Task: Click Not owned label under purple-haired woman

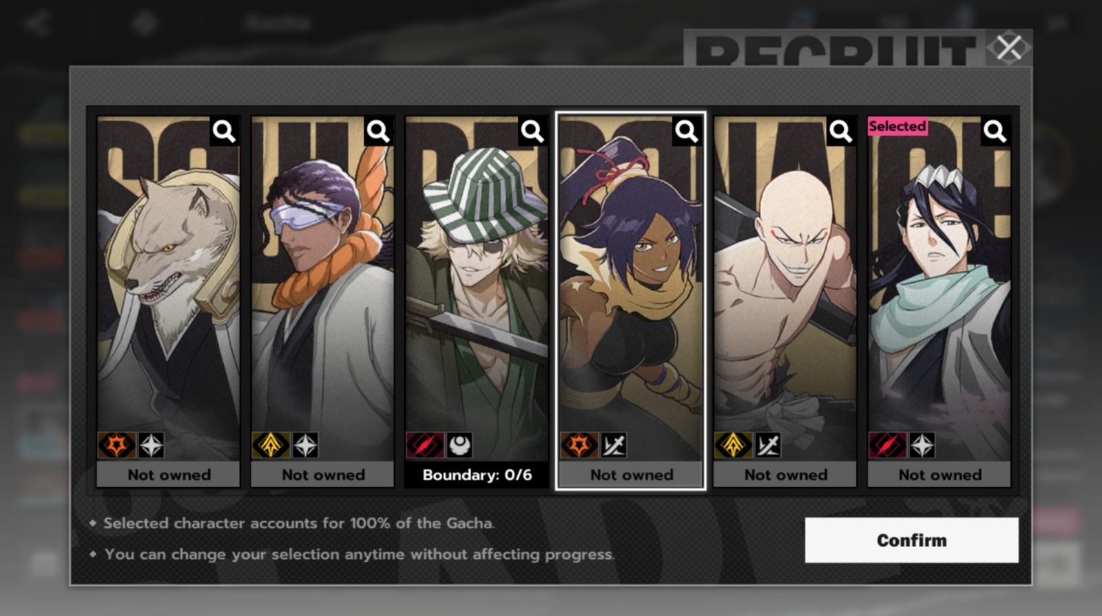Action: pos(632,475)
